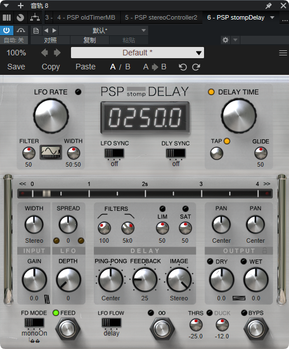Click the Save button
289x349 pixels.
tap(16, 67)
